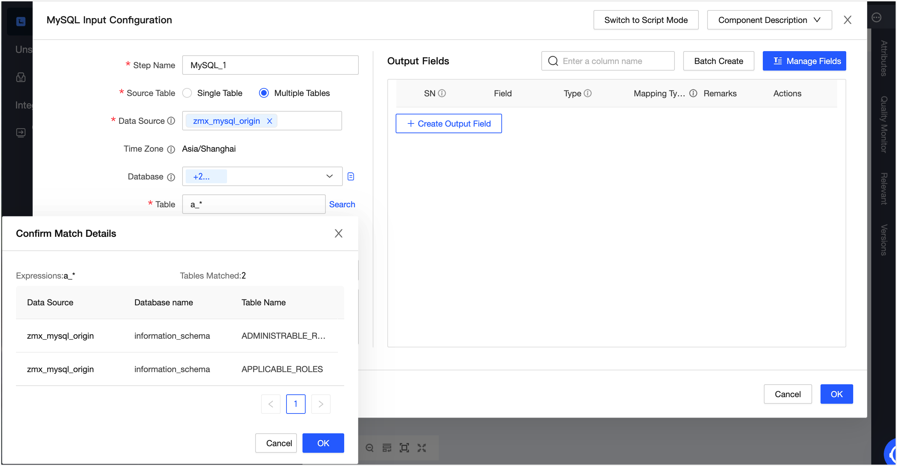Screen dimensions: 897x466
Task: Select the Single Table radio option
Action: pyautogui.click(x=187, y=93)
